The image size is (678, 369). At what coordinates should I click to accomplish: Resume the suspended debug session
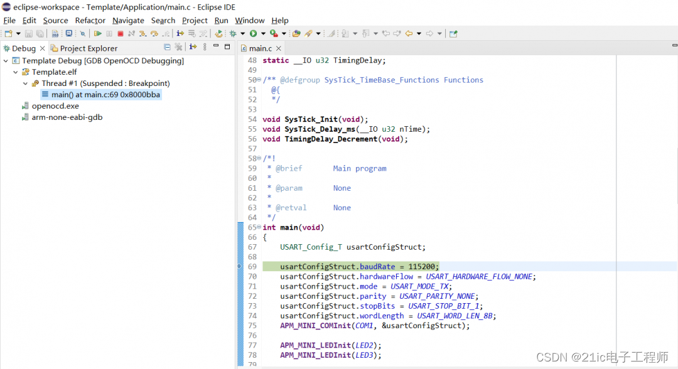[x=98, y=33]
